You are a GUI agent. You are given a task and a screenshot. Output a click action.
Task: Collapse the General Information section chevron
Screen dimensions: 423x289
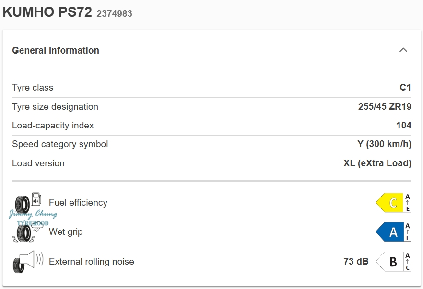[x=403, y=50]
